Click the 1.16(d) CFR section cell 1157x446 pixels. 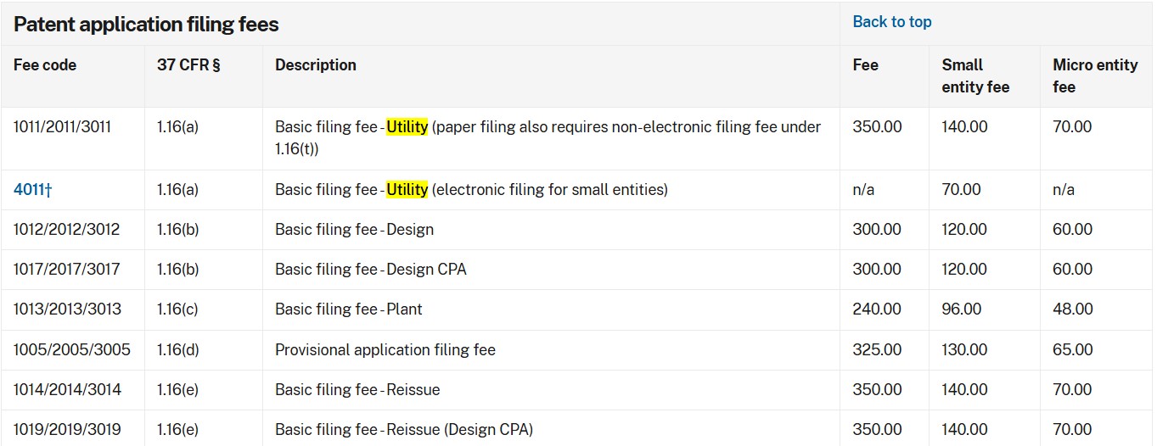tap(177, 349)
